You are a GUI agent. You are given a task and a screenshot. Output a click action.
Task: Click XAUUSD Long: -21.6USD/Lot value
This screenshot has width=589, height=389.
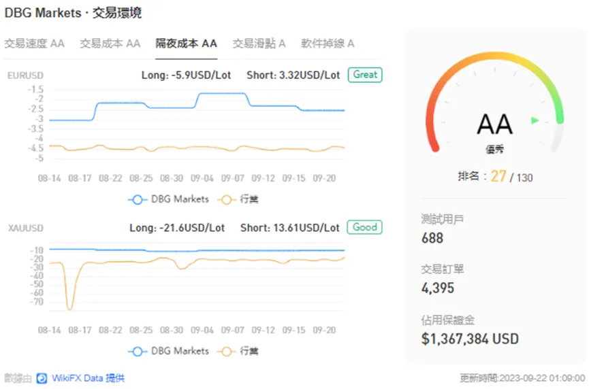coord(177,228)
